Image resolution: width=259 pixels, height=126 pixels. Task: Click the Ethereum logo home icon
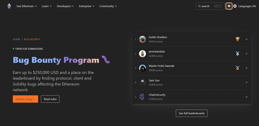tap(9, 6)
